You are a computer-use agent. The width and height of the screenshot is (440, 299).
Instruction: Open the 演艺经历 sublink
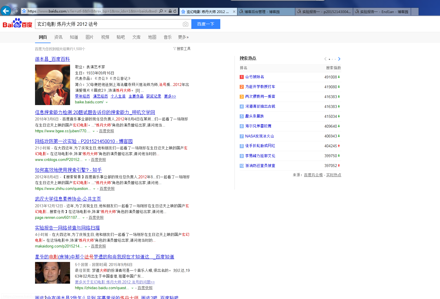pos(100,96)
